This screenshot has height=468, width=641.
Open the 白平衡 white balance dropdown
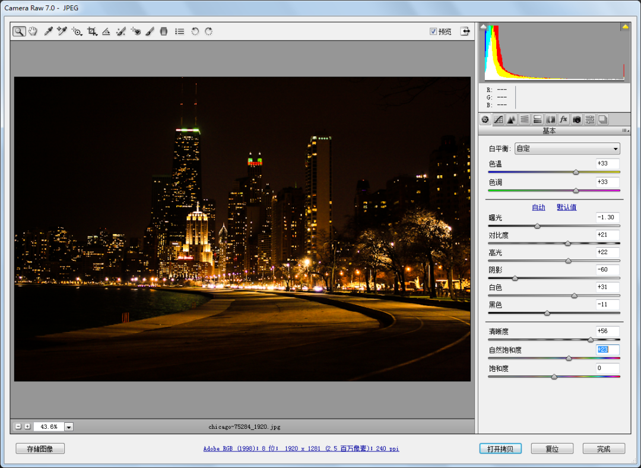point(567,148)
